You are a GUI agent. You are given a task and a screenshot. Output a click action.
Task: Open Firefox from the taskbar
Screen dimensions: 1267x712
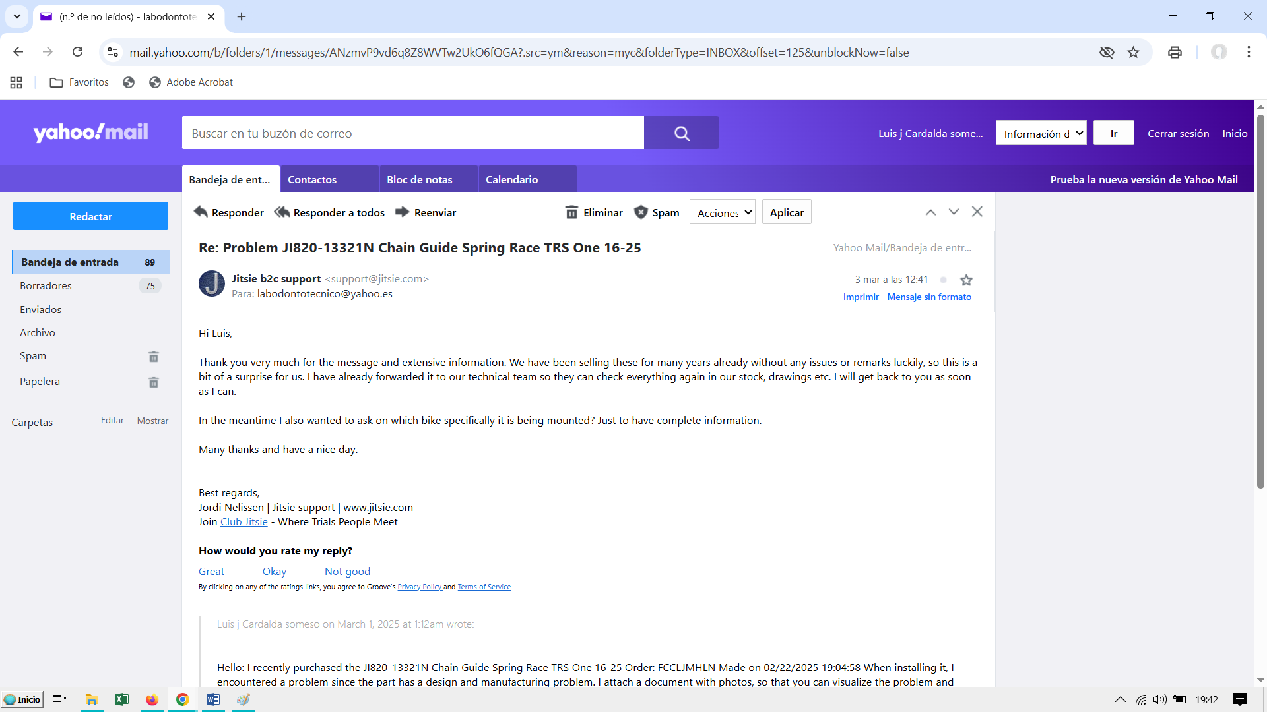pyautogui.click(x=152, y=699)
